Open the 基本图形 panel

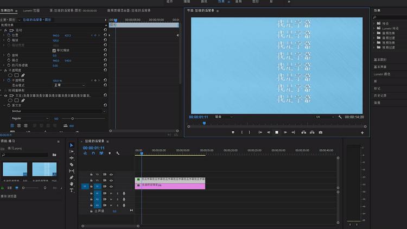(380, 60)
